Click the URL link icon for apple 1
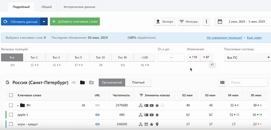This screenshot has height=130, width=271. (x=97, y=115)
